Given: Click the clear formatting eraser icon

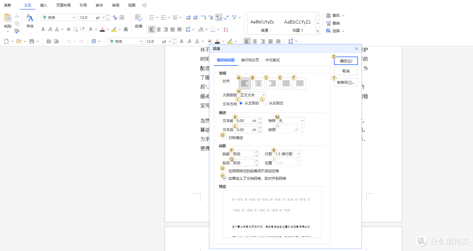Looking at the screenshot, I should [x=115, y=17].
